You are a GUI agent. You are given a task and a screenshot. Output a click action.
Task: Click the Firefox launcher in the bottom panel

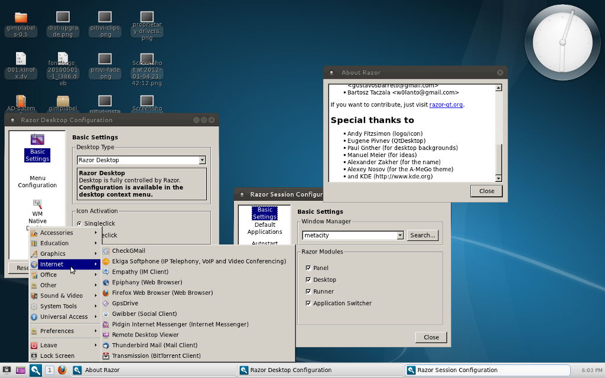tap(63, 370)
